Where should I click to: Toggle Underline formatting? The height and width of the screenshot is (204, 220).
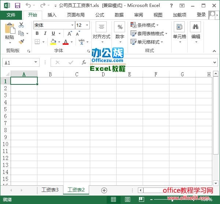click(x=53, y=33)
